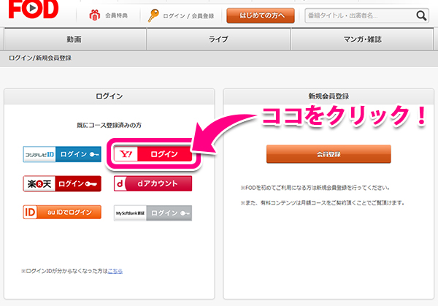Image resolution: width=438 pixels, height=306 pixels.
Task: Log in with Yahoo! ログイン button
Action: point(153,154)
